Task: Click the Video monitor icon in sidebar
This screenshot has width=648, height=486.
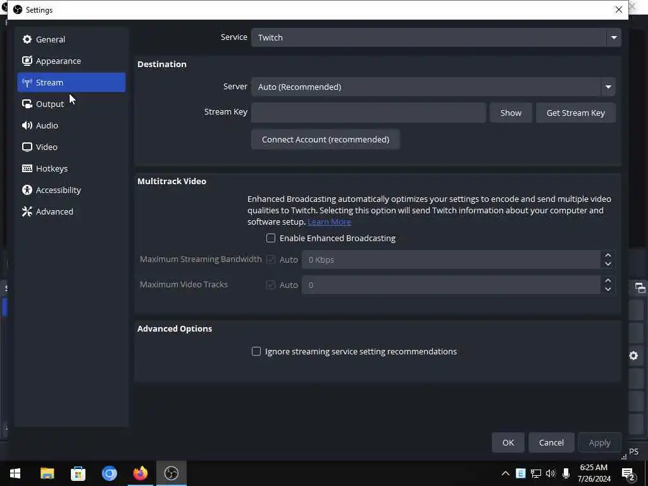Action: pos(27,147)
